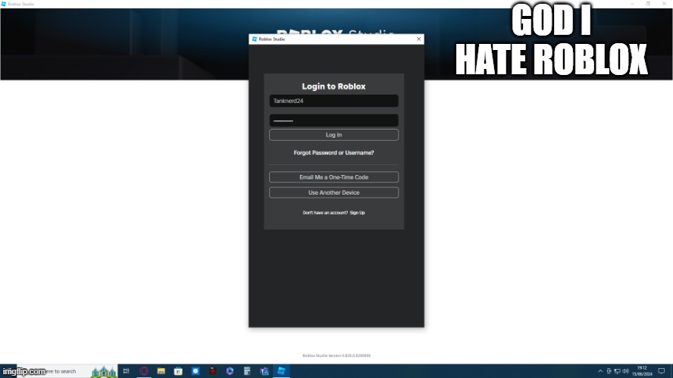Click the Meet Now tray icon
Screen dimensions: 673x378
pos(609,371)
